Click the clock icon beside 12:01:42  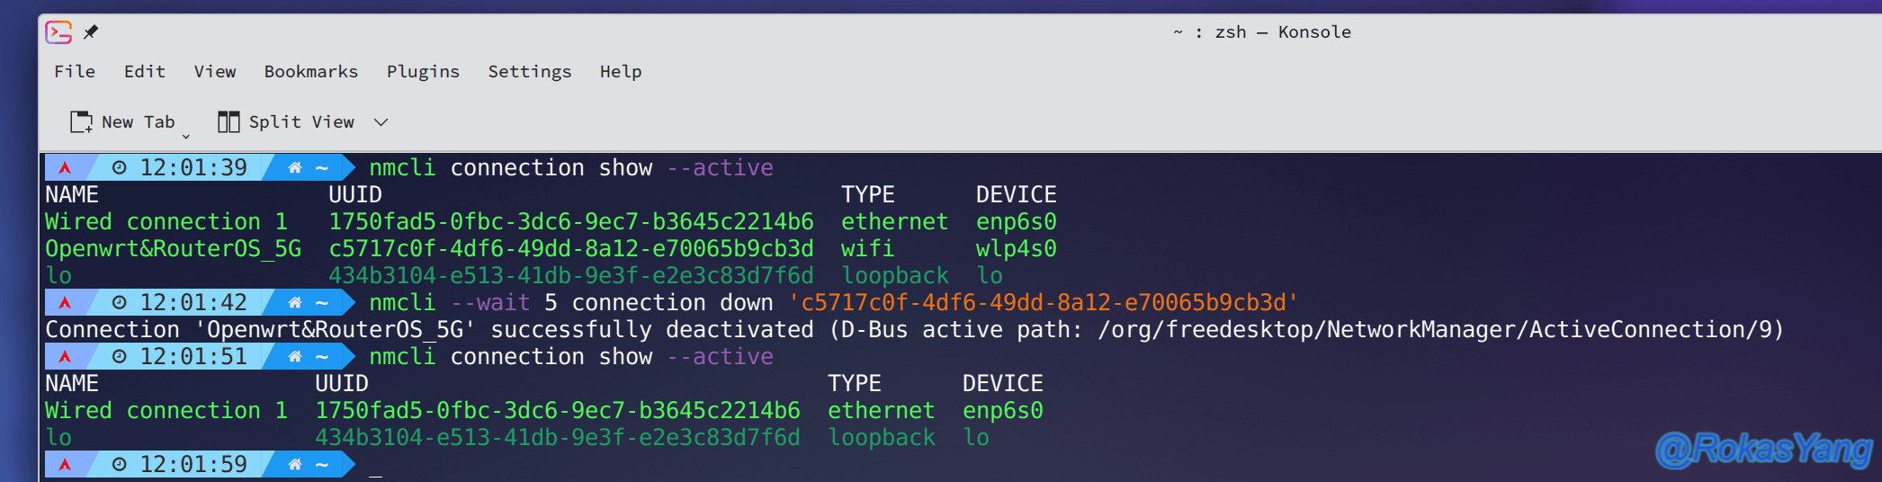point(119,303)
